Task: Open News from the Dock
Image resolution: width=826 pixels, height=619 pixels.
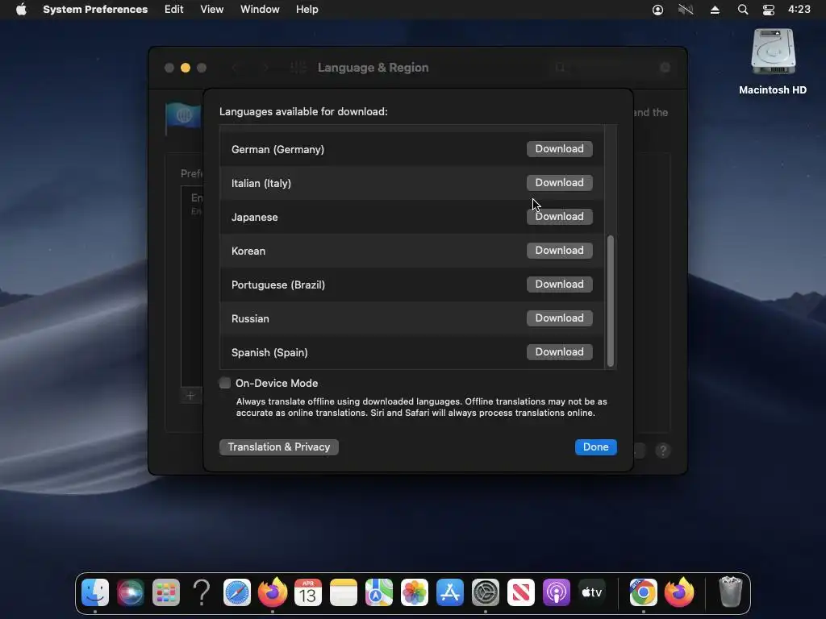Action: (521, 592)
